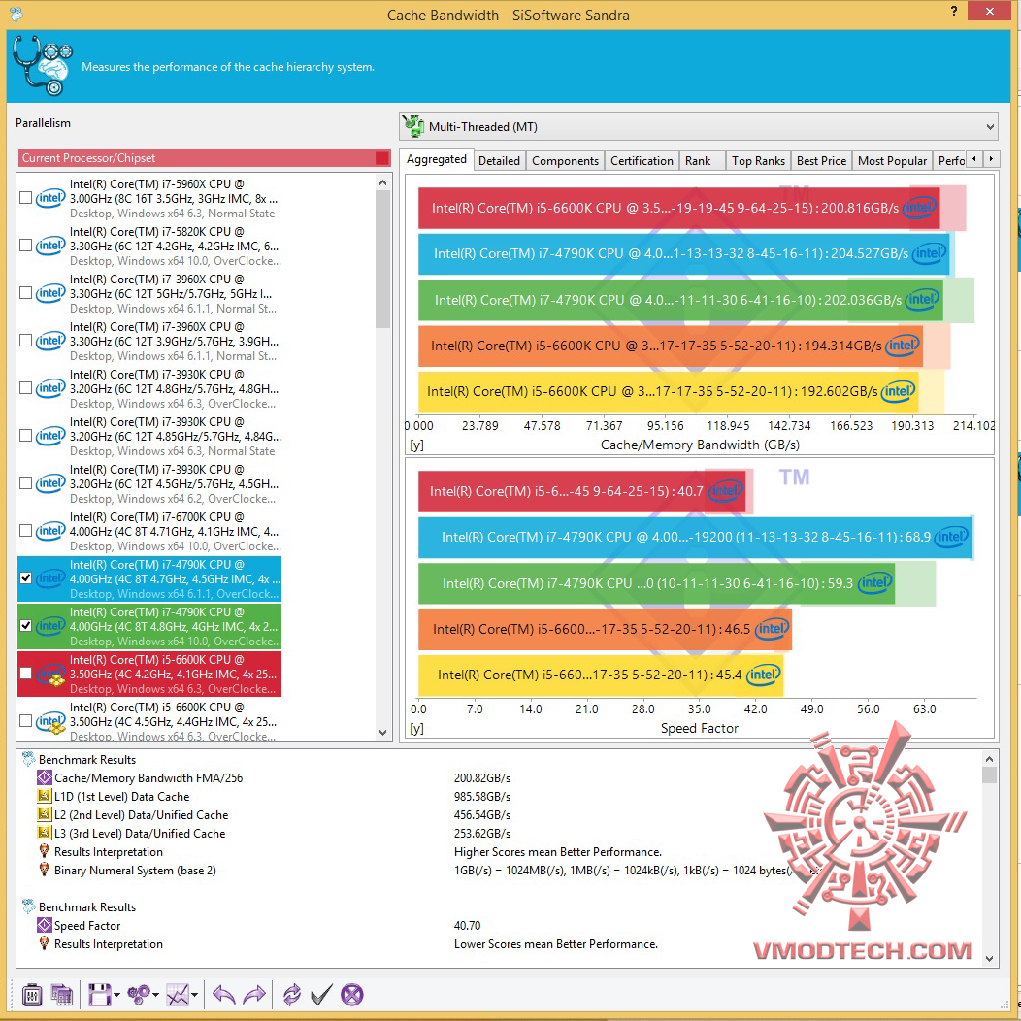Click the app icon in title bar
Viewport: 1021px width, 1021px height.
pos(16,14)
